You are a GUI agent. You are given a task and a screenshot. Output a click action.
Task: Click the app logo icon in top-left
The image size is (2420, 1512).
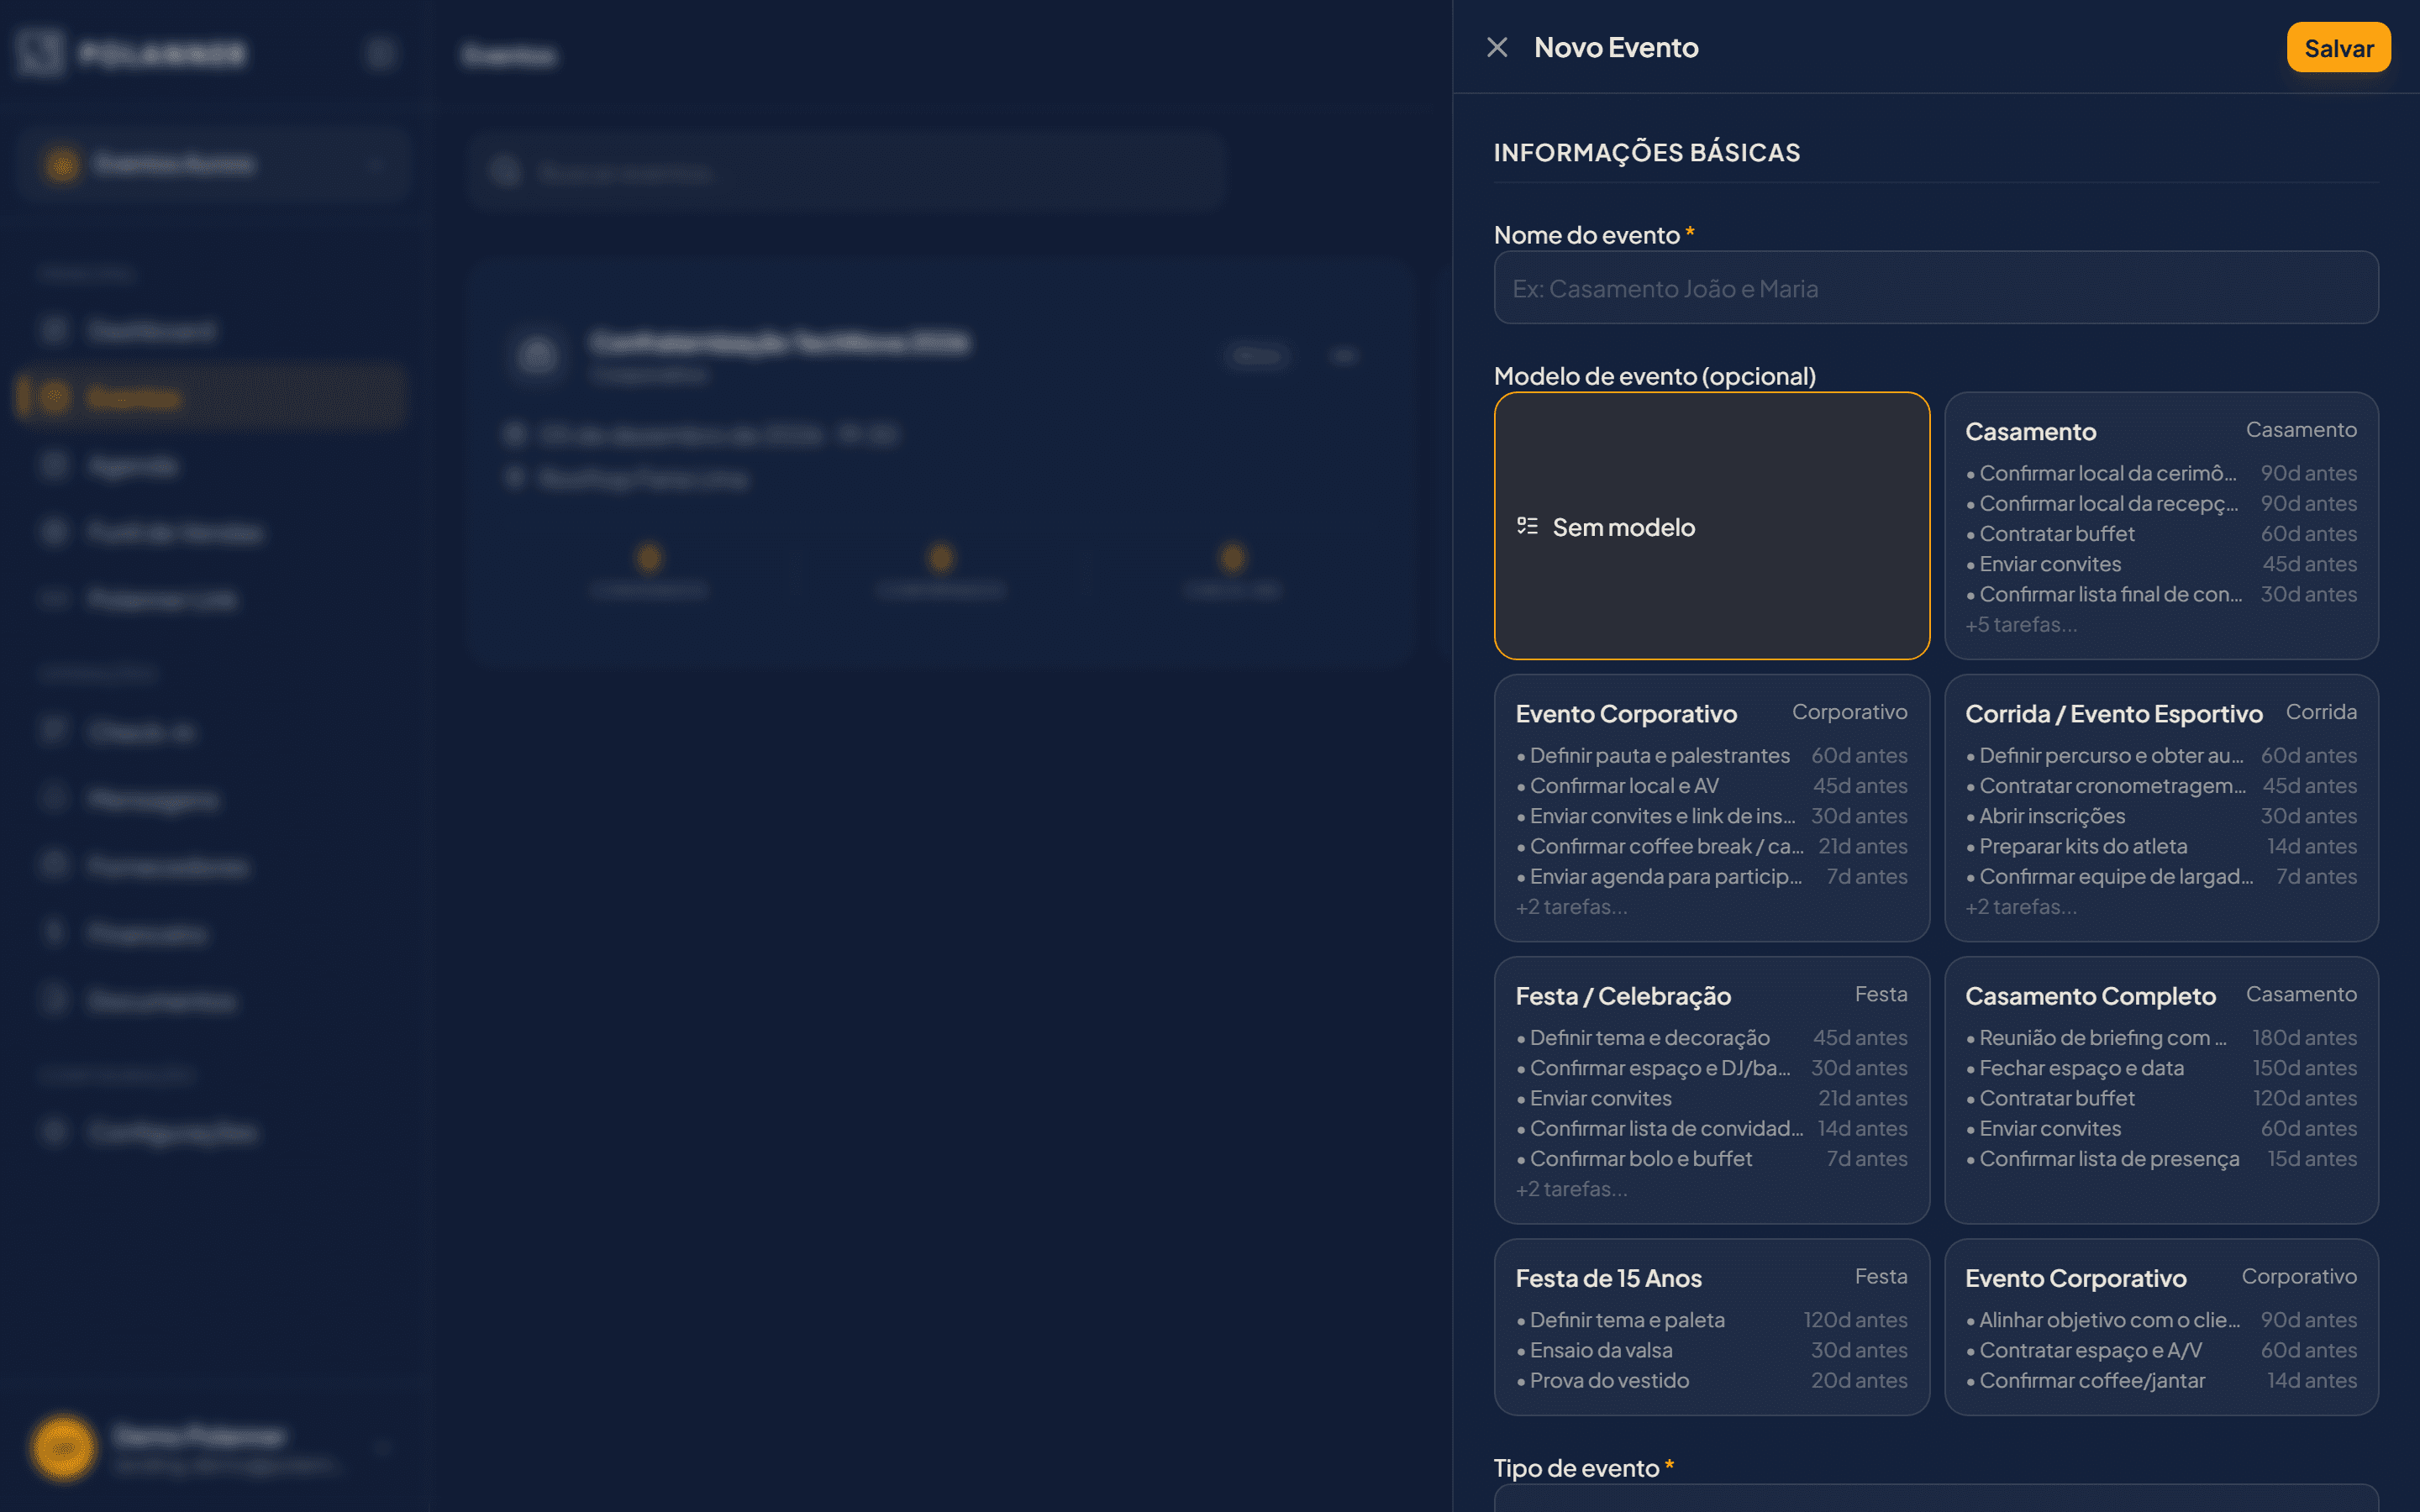40,52
